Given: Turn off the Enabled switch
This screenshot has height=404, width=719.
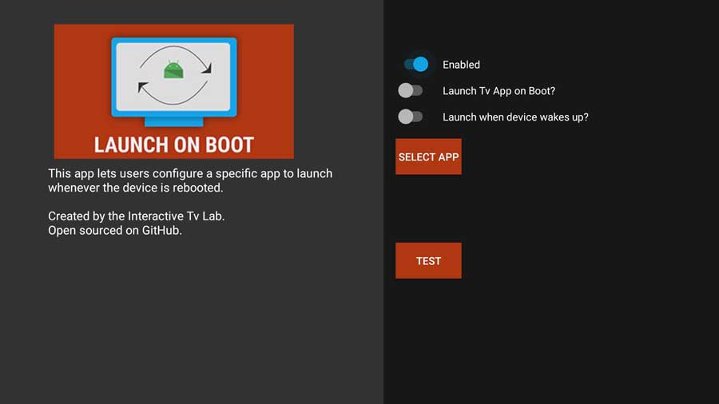Looking at the screenshot, I should (x=416, y=64).
